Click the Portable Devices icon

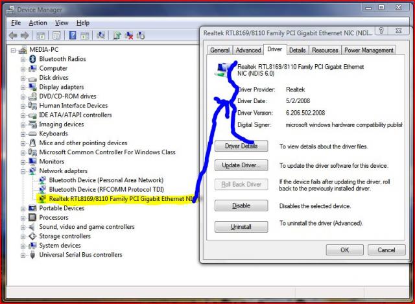point(32,208)
